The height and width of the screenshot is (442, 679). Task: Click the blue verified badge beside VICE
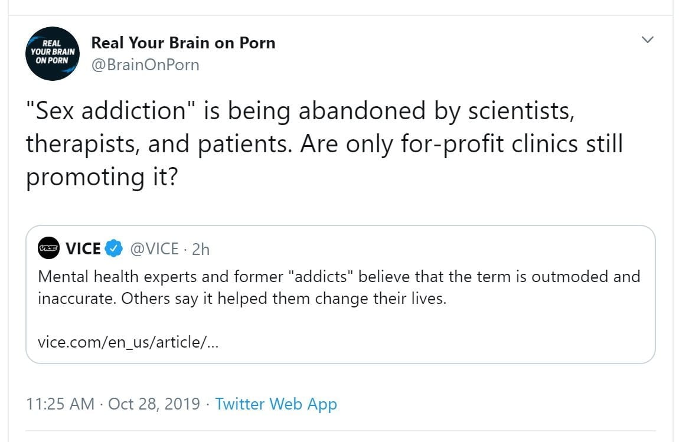[x=113, y=249]
